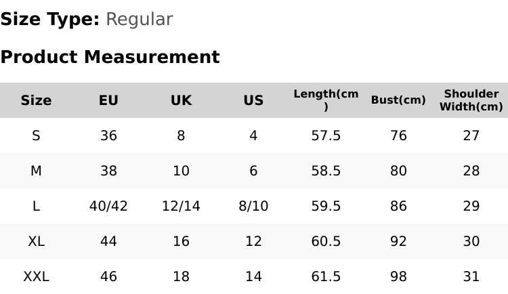Image resolution: width=508 pixels, height=294 pixels.
Task: Select the S size row label
Action: [36, 135]
